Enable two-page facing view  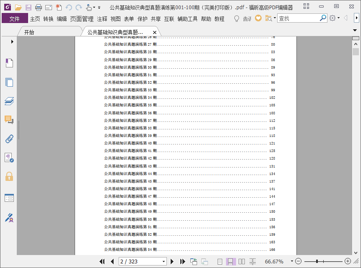(x=242, y=261)
